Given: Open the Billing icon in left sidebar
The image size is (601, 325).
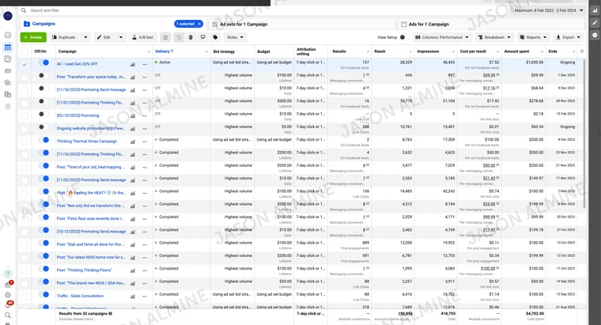Looking at the screenshot, I should coord(8,94).
